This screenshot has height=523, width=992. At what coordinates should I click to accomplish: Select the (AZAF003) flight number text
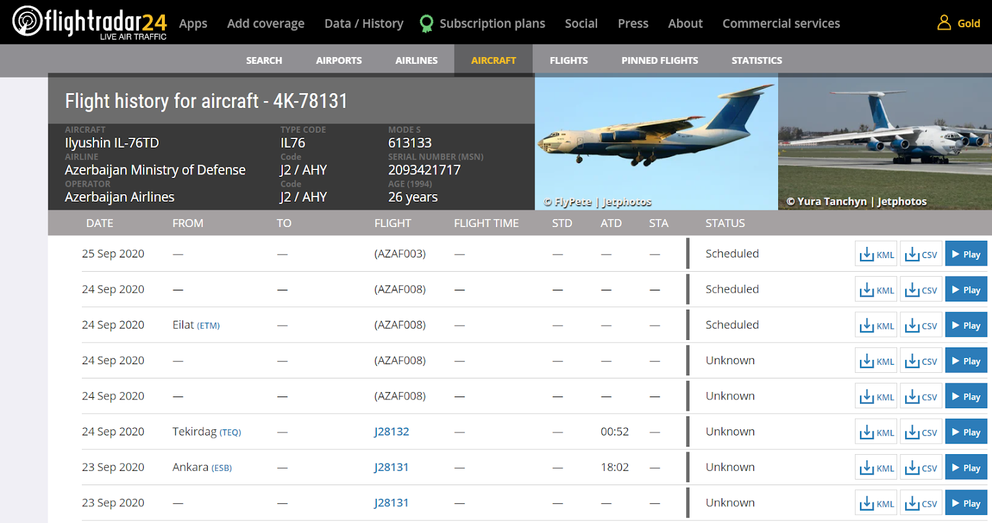click(400, 254)
